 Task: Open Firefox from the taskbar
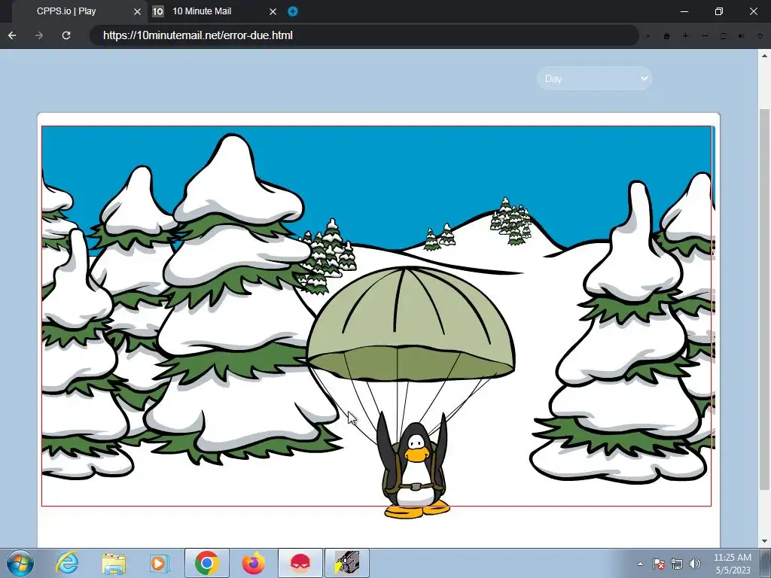tap(253, 563)
